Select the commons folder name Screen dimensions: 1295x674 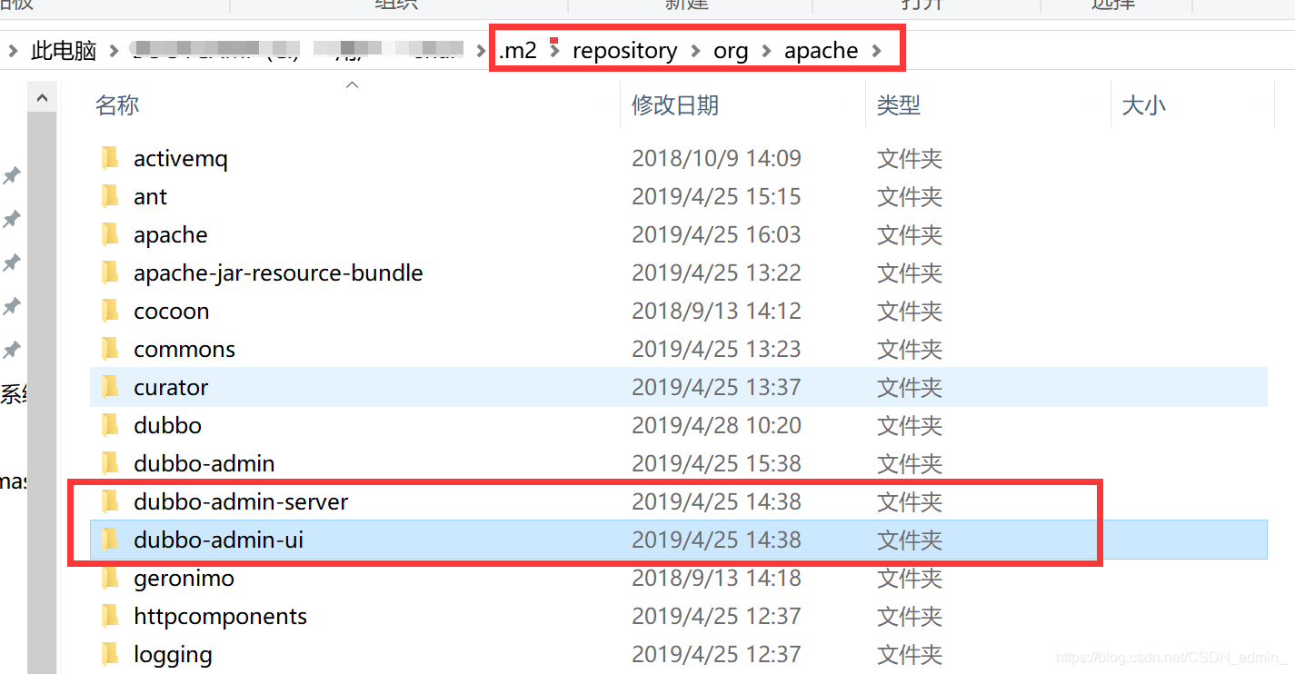click(x=184, y=350)
